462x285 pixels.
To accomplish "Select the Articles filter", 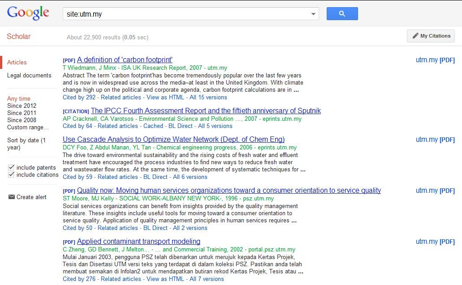I will [x=17, y=62].
